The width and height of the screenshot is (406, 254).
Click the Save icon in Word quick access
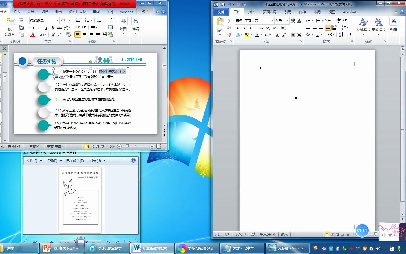(223, 4)
